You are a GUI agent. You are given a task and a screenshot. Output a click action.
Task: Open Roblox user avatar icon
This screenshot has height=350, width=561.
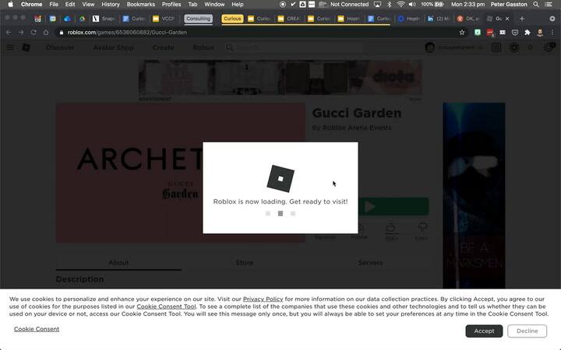429,47
